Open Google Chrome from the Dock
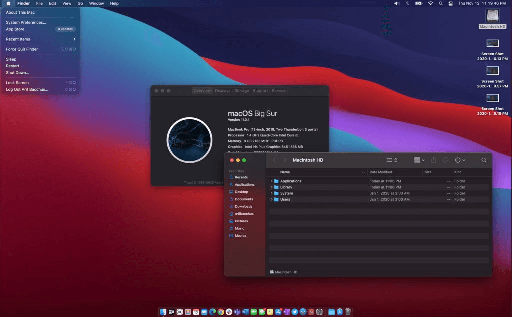 [x=220, y=312]
